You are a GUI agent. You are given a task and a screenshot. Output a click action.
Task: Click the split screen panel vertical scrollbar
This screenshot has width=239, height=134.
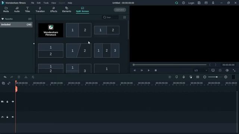[x=128, y=30]
